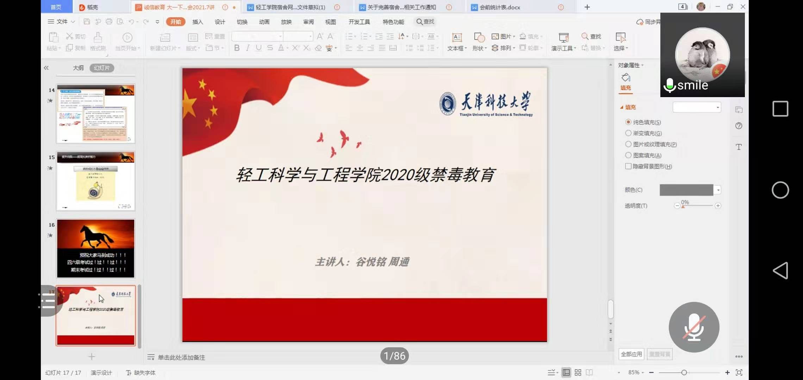The width and height of the screenshot is (803, 380).
Task: Collapse the slide panel with double chevron
Action: pos(46,68)
